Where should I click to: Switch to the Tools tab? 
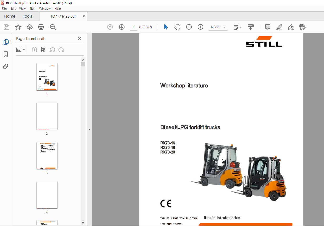pos(28,16)
